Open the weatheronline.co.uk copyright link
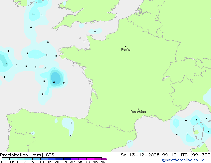 click(x=183, y=160)
